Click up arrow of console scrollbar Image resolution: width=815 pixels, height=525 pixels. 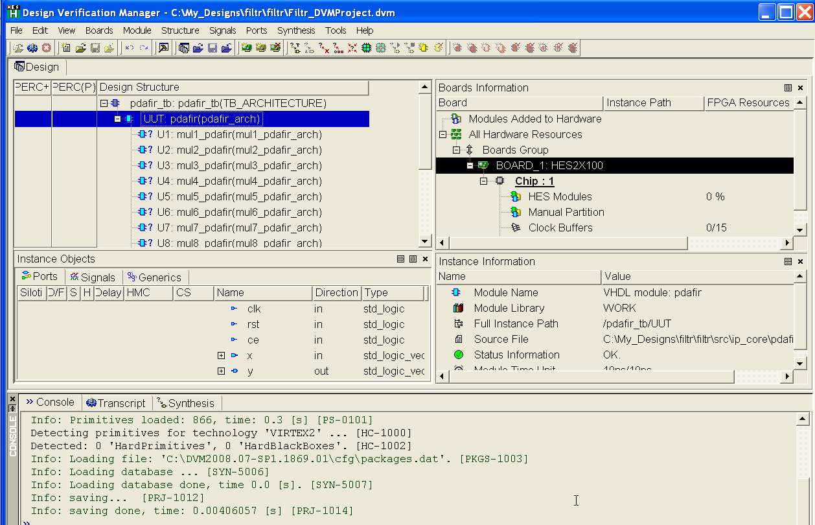(x=801, y=419)
